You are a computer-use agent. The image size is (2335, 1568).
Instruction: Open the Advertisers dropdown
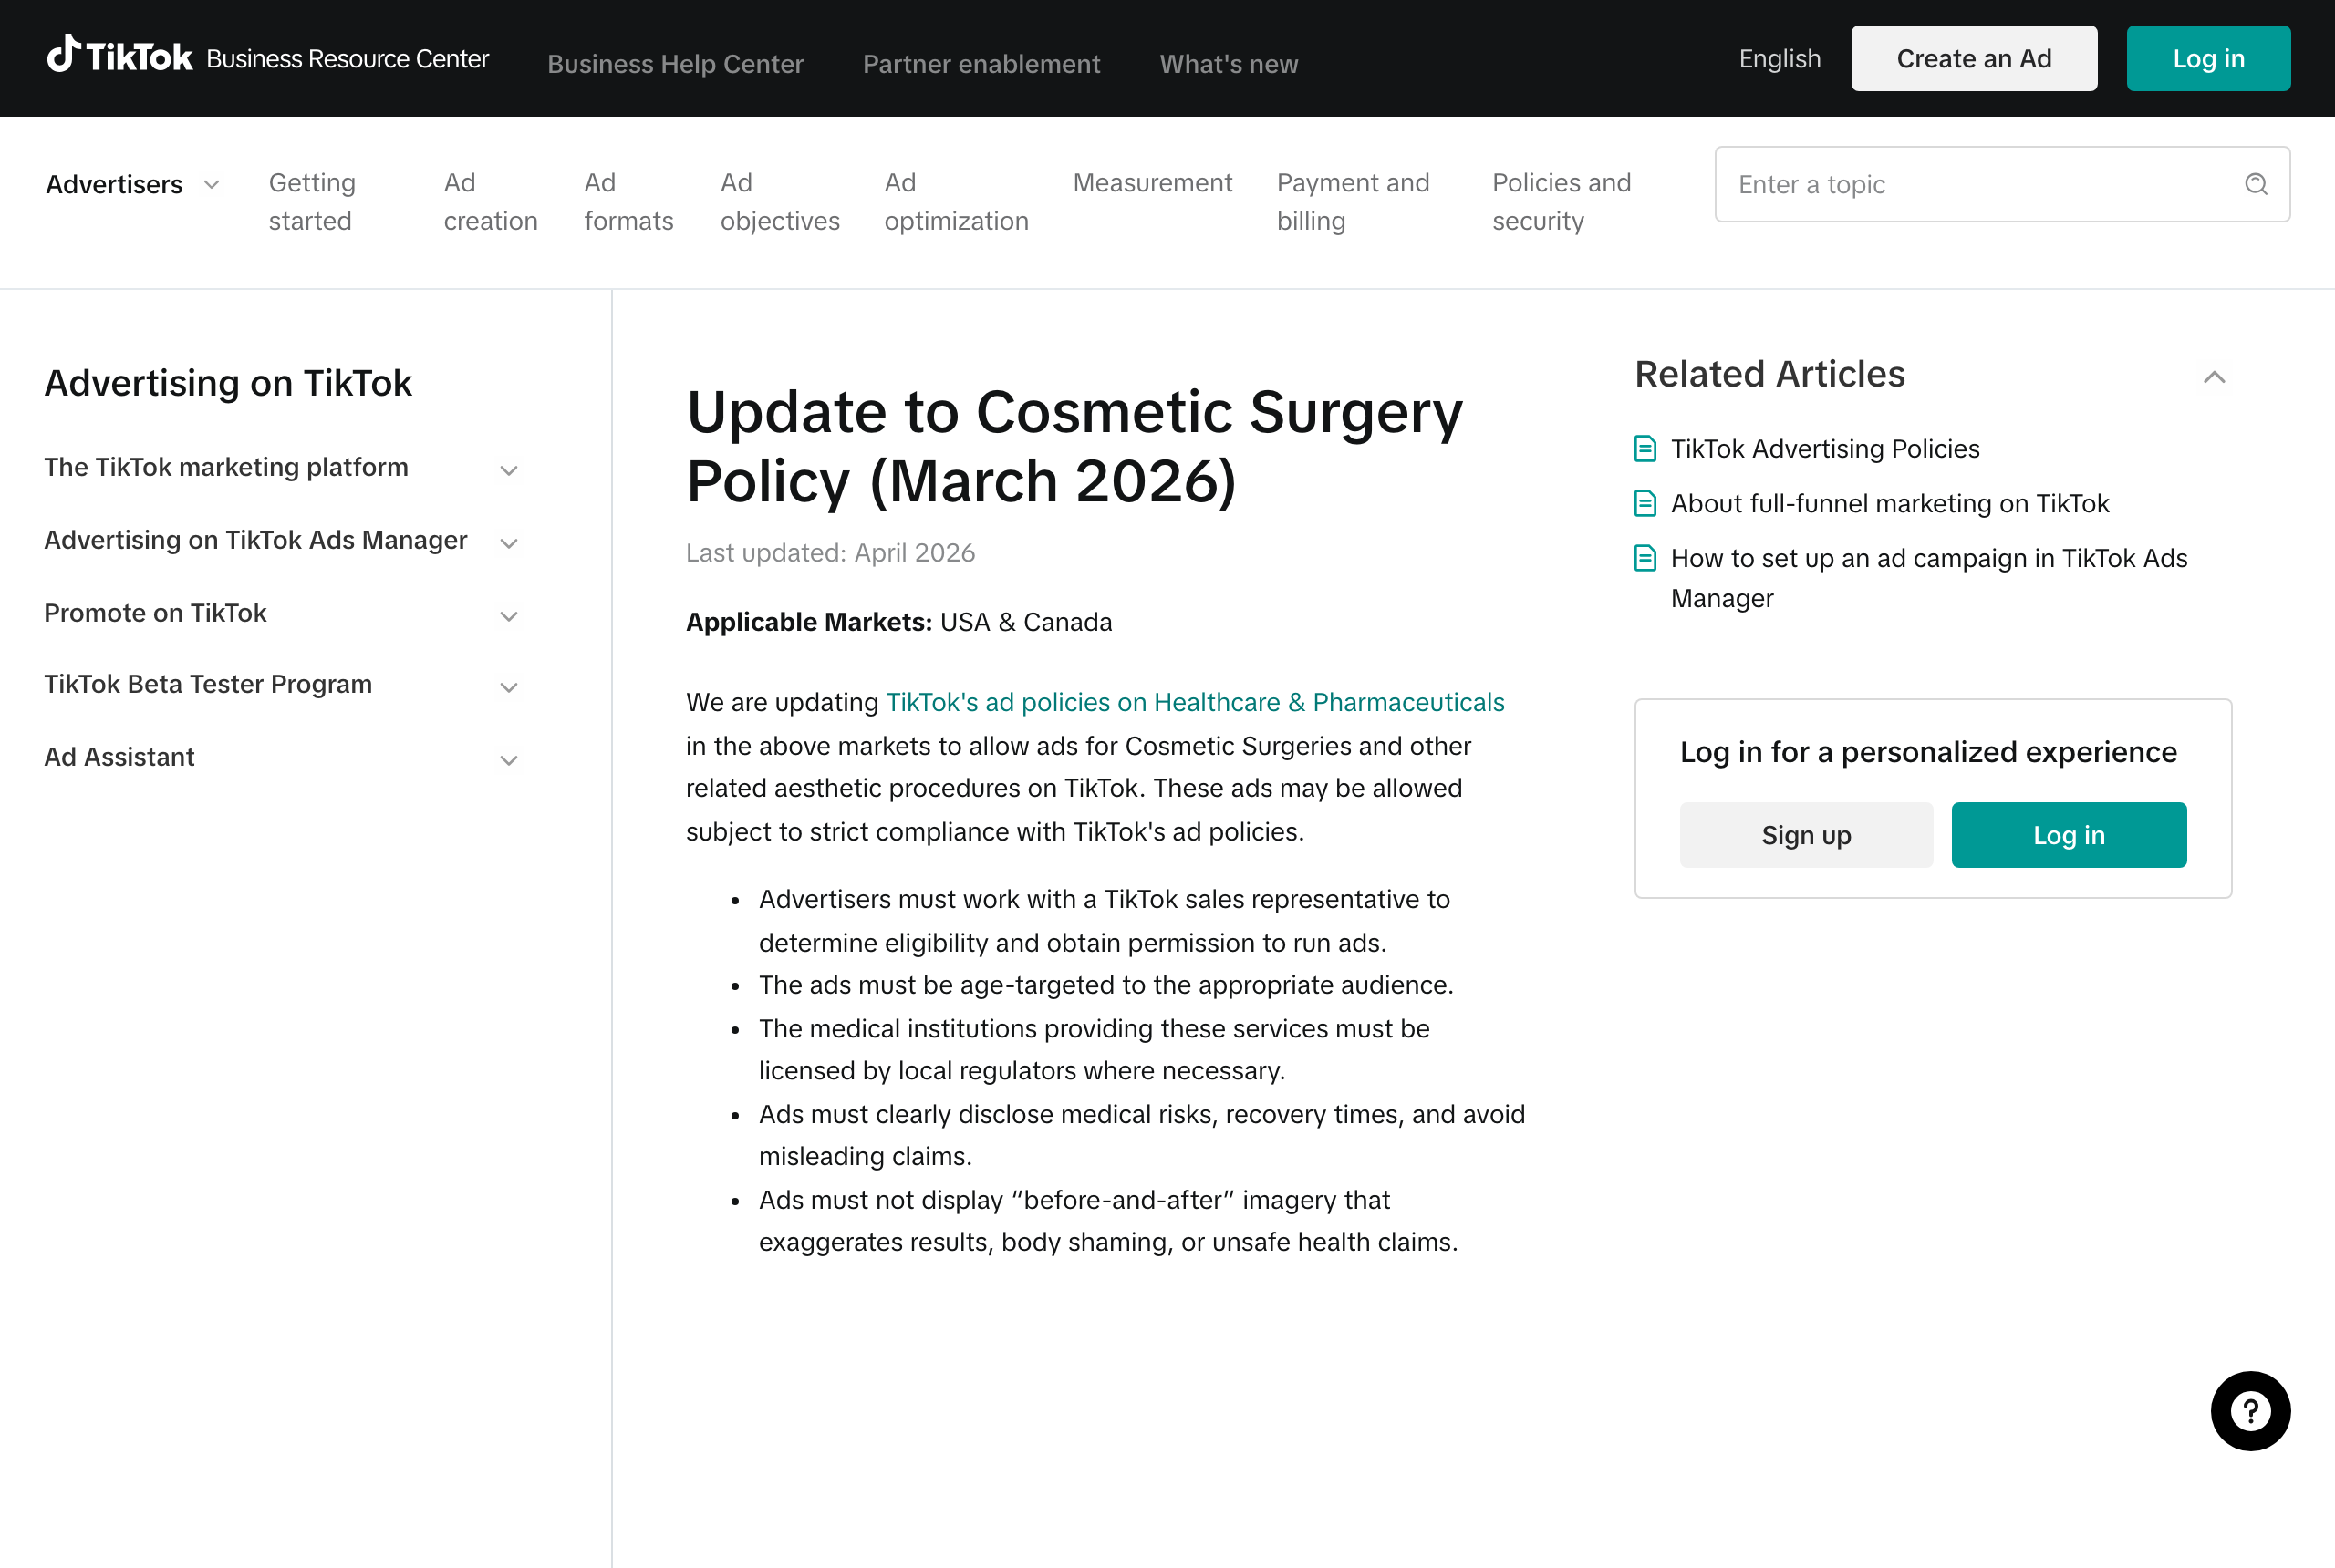(133, 184)
